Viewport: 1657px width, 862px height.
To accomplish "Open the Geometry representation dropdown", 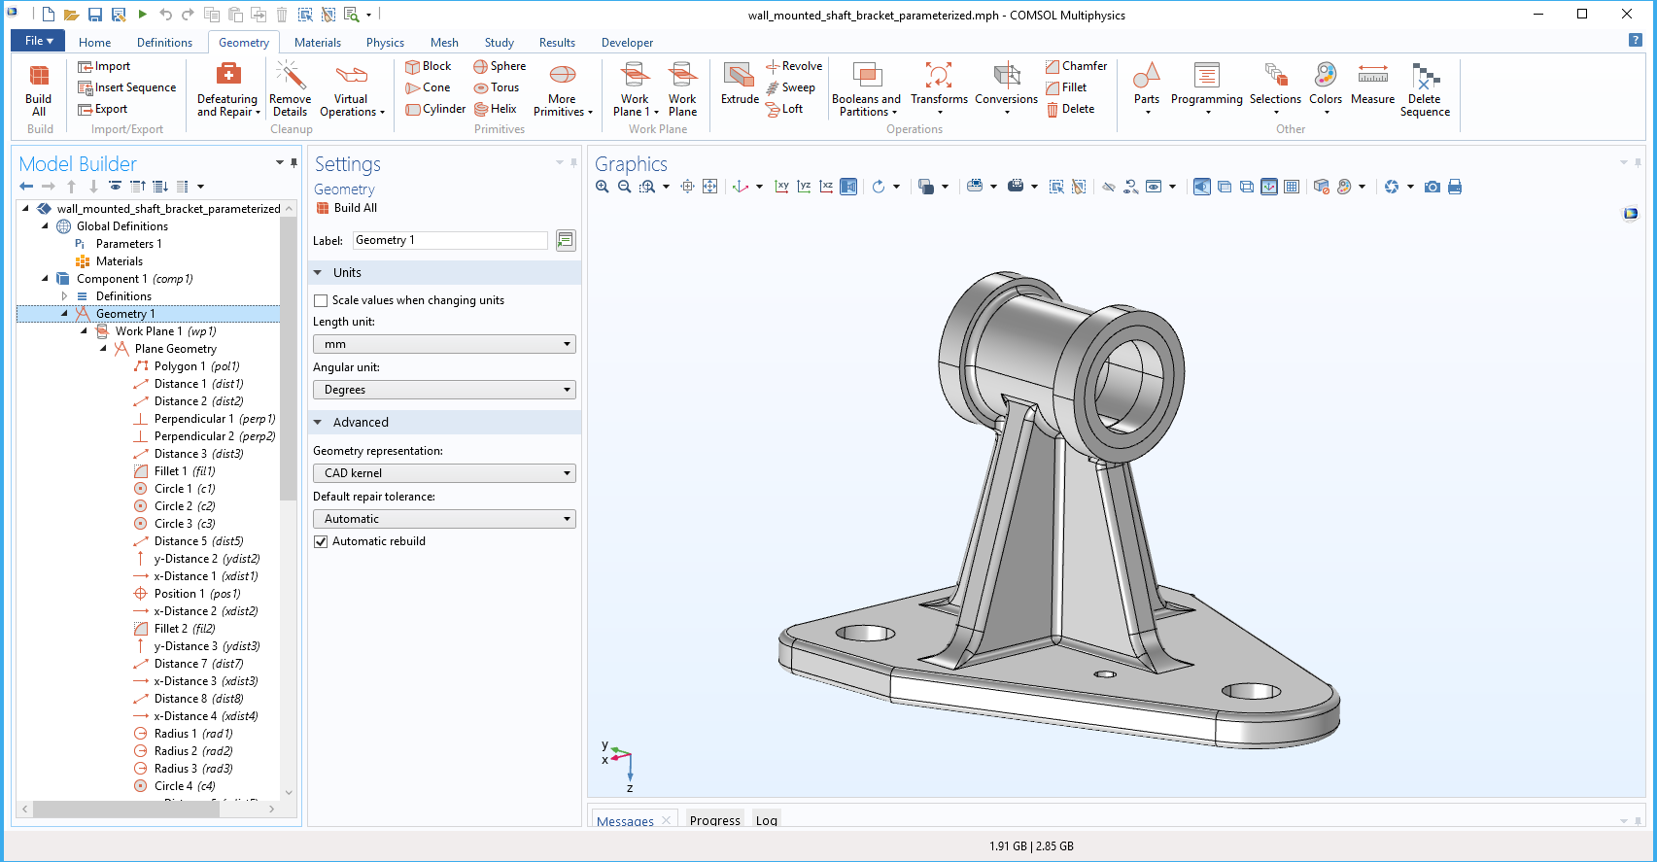I will click(444, 473).
